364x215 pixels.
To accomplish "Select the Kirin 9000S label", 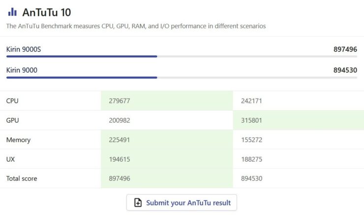I will point(24,49).
